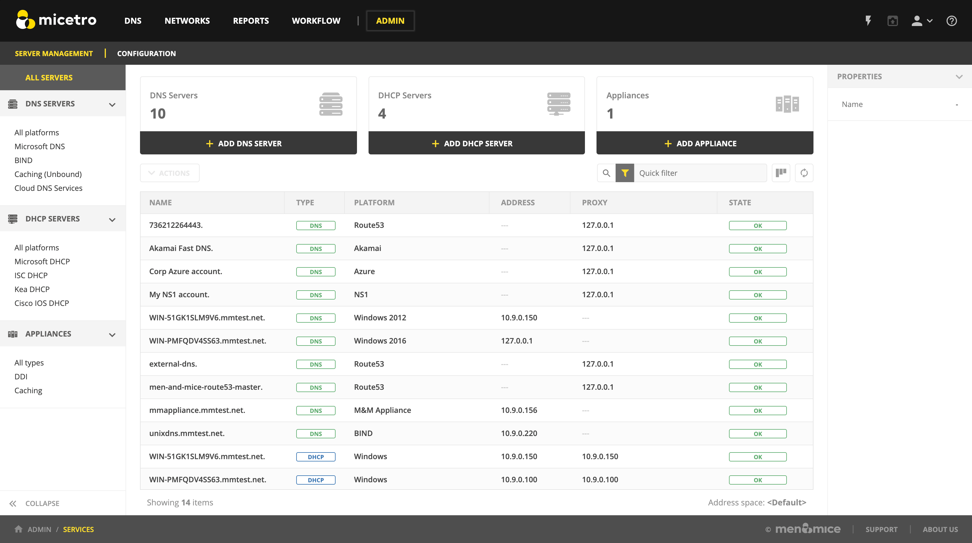
Task: Collapse the Appliances sidebar section
Action: pyautogui.click(x=112, y=335)
